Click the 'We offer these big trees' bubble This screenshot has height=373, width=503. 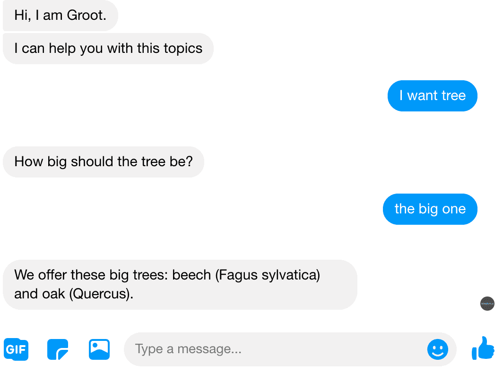pos(180,285)
